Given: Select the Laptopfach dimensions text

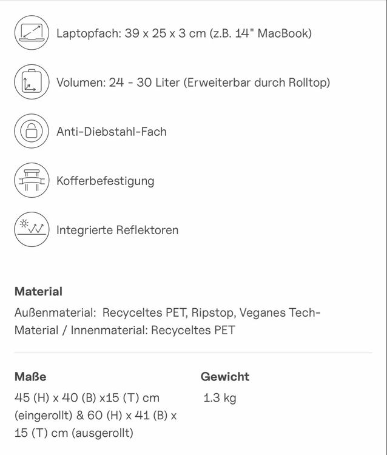Looking at the screenshot, I should 184,33.
